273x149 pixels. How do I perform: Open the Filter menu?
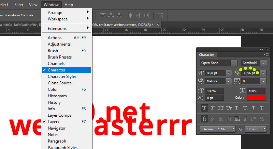pyautogui.click(x=19, y=5)
